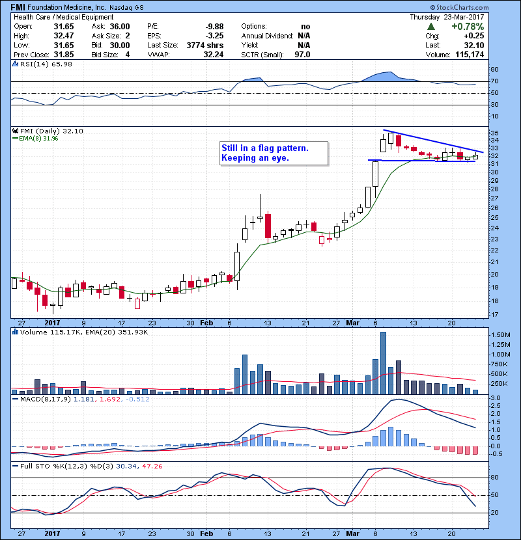Image resolution: width=521 pixels, height=540 pixels.
Task: Click the Health Care / Medical Equipment sector text
Action: click(x=63, y=17)
